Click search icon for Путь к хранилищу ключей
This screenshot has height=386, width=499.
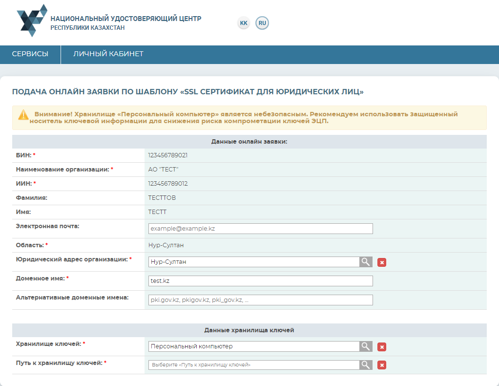click(366, 365)
